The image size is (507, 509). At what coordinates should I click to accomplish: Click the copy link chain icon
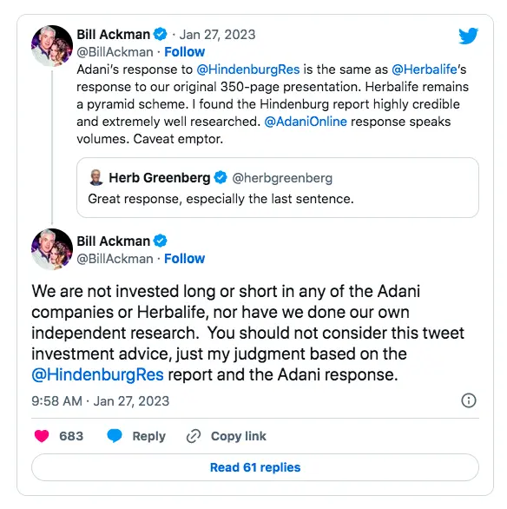[x=194, y=436]
